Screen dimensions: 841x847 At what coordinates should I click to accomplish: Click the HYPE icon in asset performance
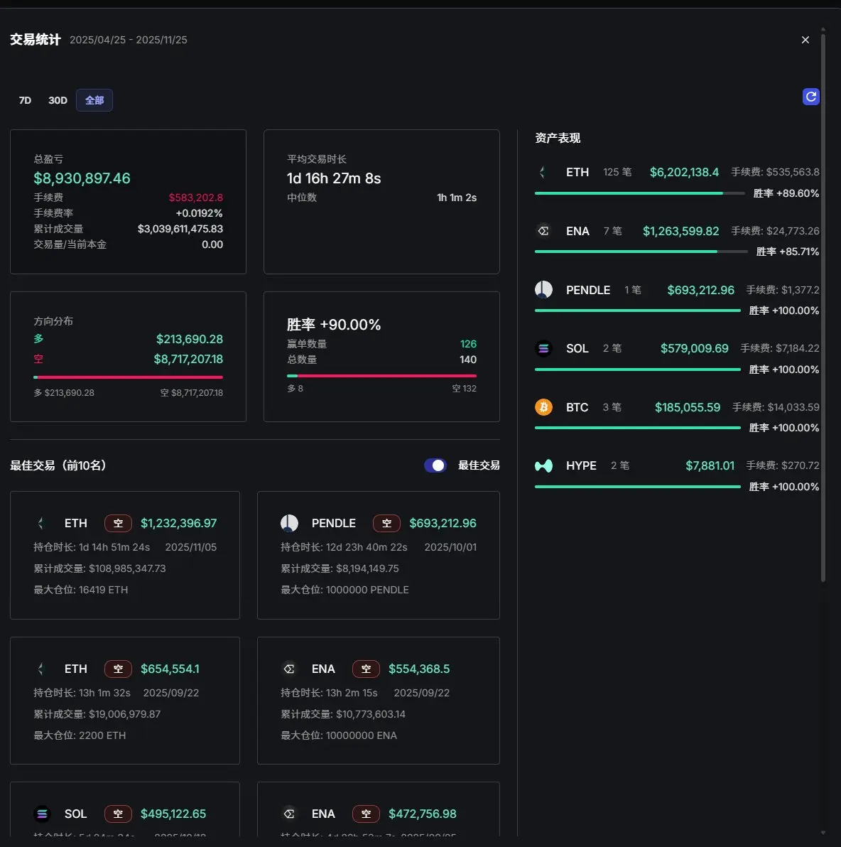[x=543, y=465]
